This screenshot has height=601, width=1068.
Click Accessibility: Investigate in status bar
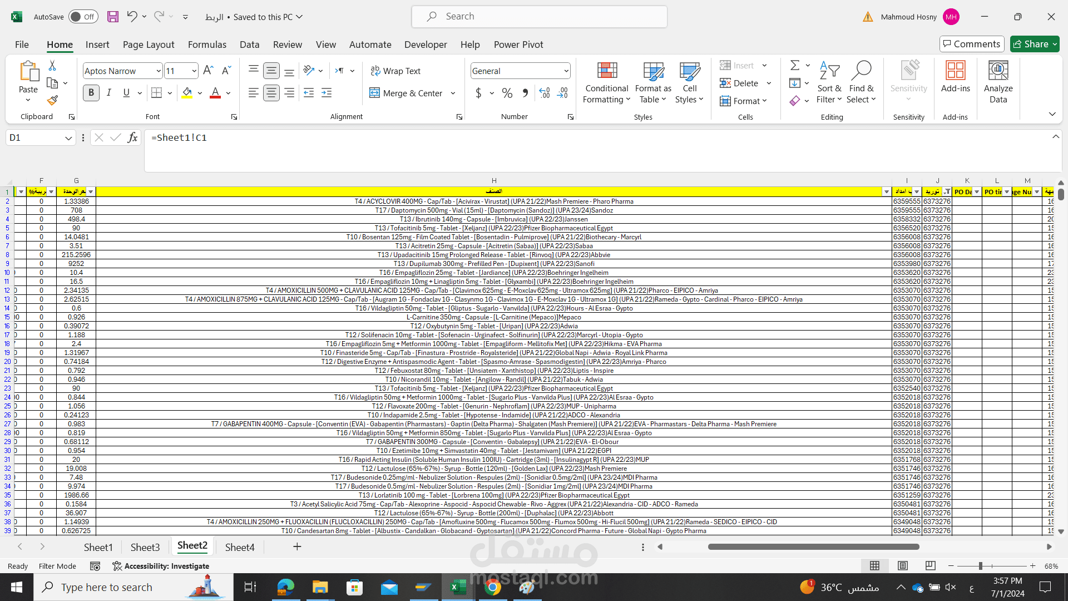click(161, 566)
